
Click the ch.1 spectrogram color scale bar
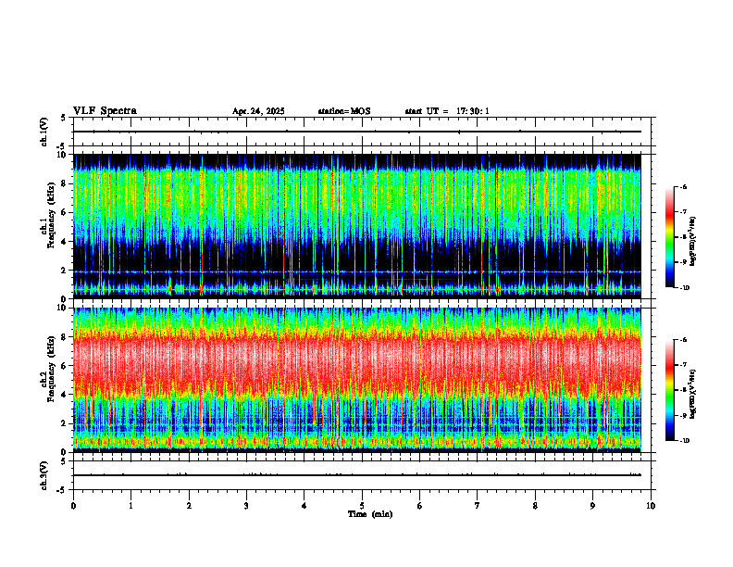coord(669,237)
